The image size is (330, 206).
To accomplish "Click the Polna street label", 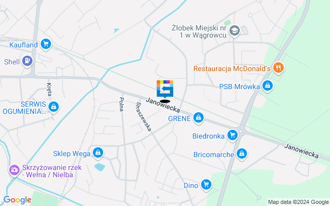I will pos(122,104).
